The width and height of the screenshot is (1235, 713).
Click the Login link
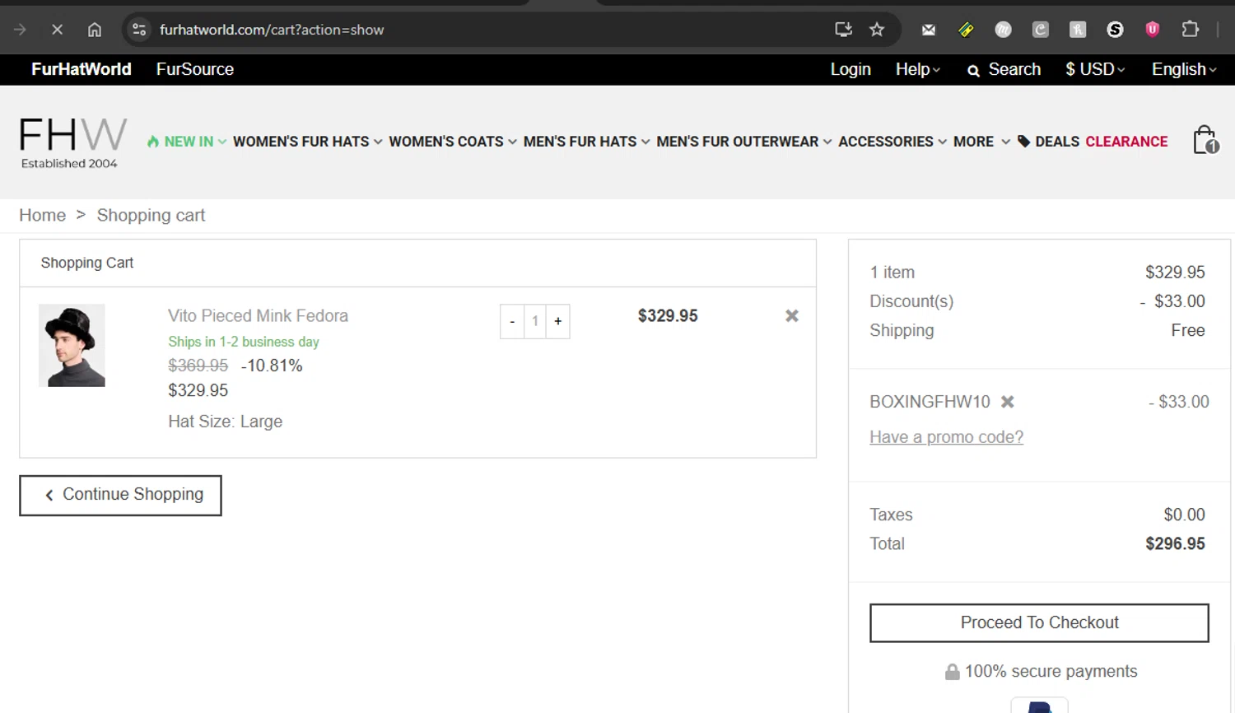pos(851,69)
